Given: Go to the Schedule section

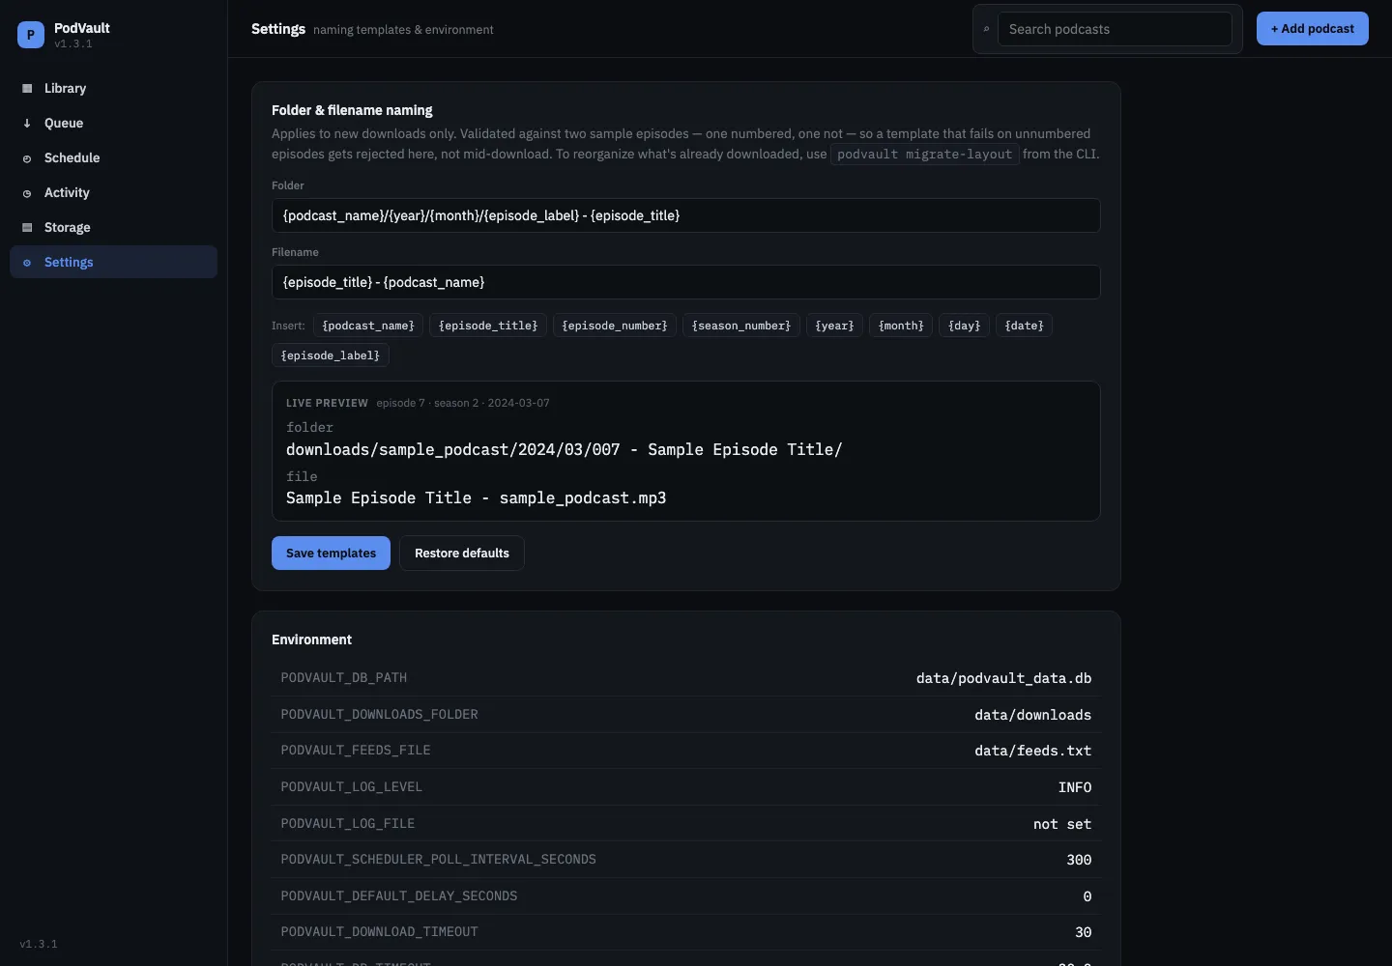Looking at the screenshot, I should coord(113,157).
